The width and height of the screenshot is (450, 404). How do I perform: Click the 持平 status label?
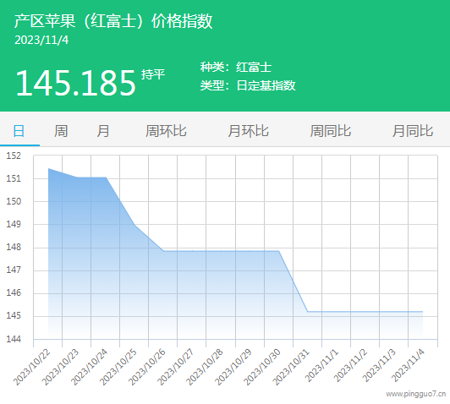153,74
